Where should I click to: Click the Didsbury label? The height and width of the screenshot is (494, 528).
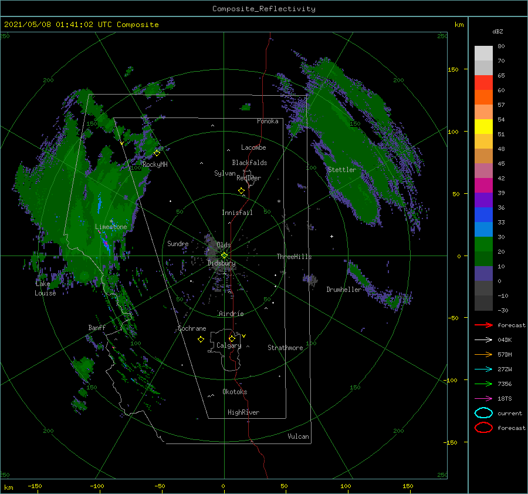(x=221, y=263)
